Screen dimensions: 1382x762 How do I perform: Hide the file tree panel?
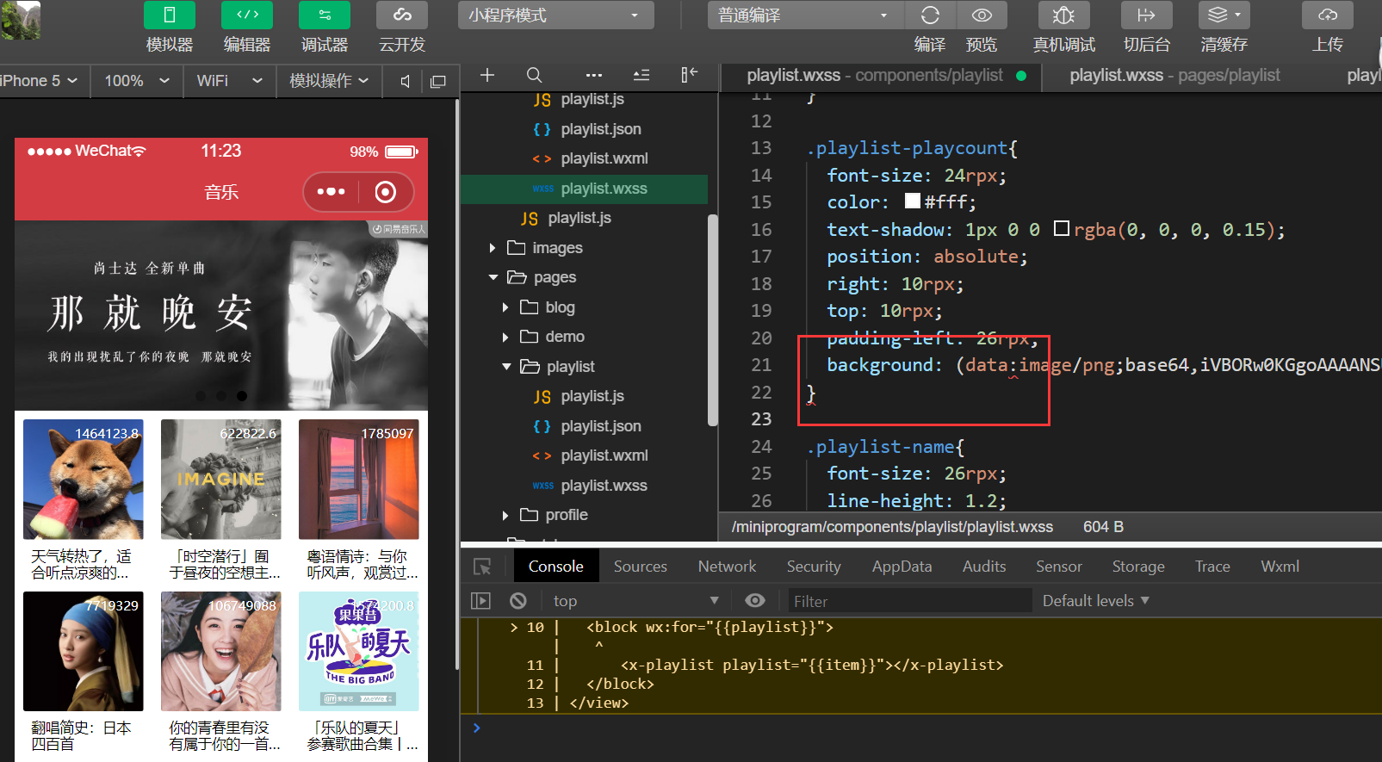tap(689, 75)
